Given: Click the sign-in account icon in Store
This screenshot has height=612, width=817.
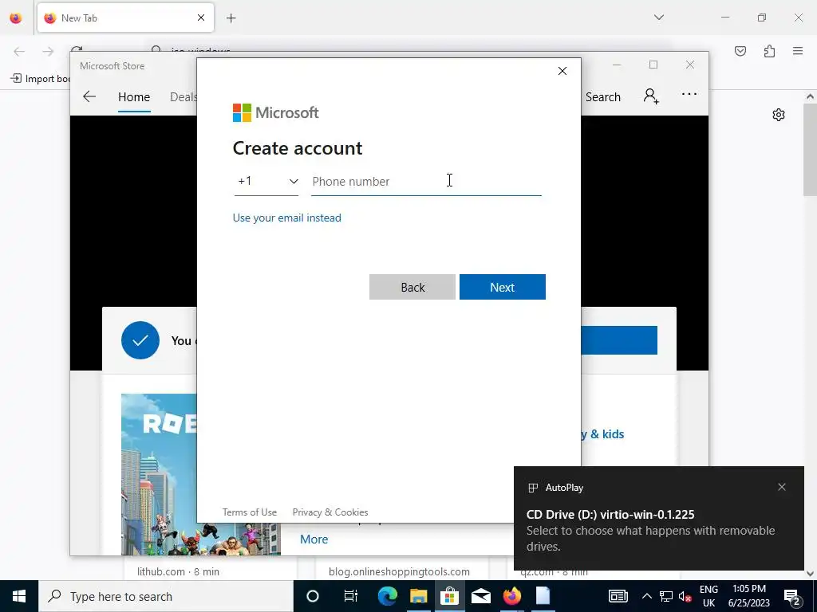Looking at the screenshot, I should tap(651, 96).
